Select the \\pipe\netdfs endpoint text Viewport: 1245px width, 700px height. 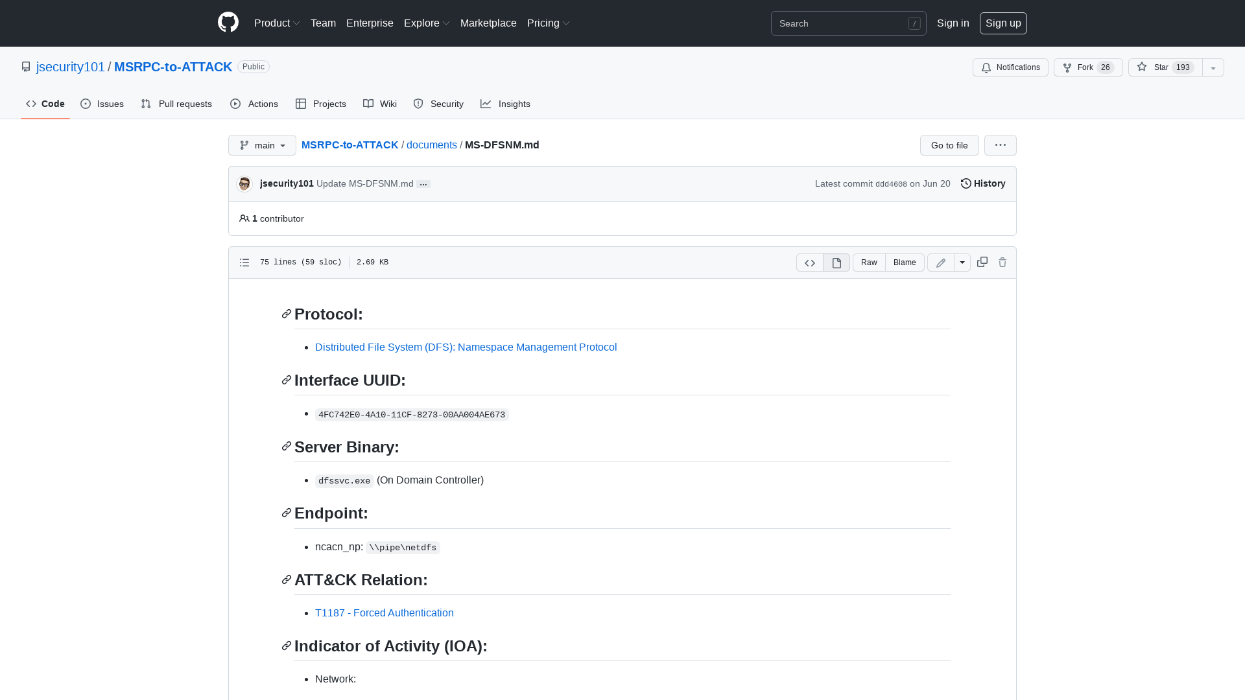(403, 548)
